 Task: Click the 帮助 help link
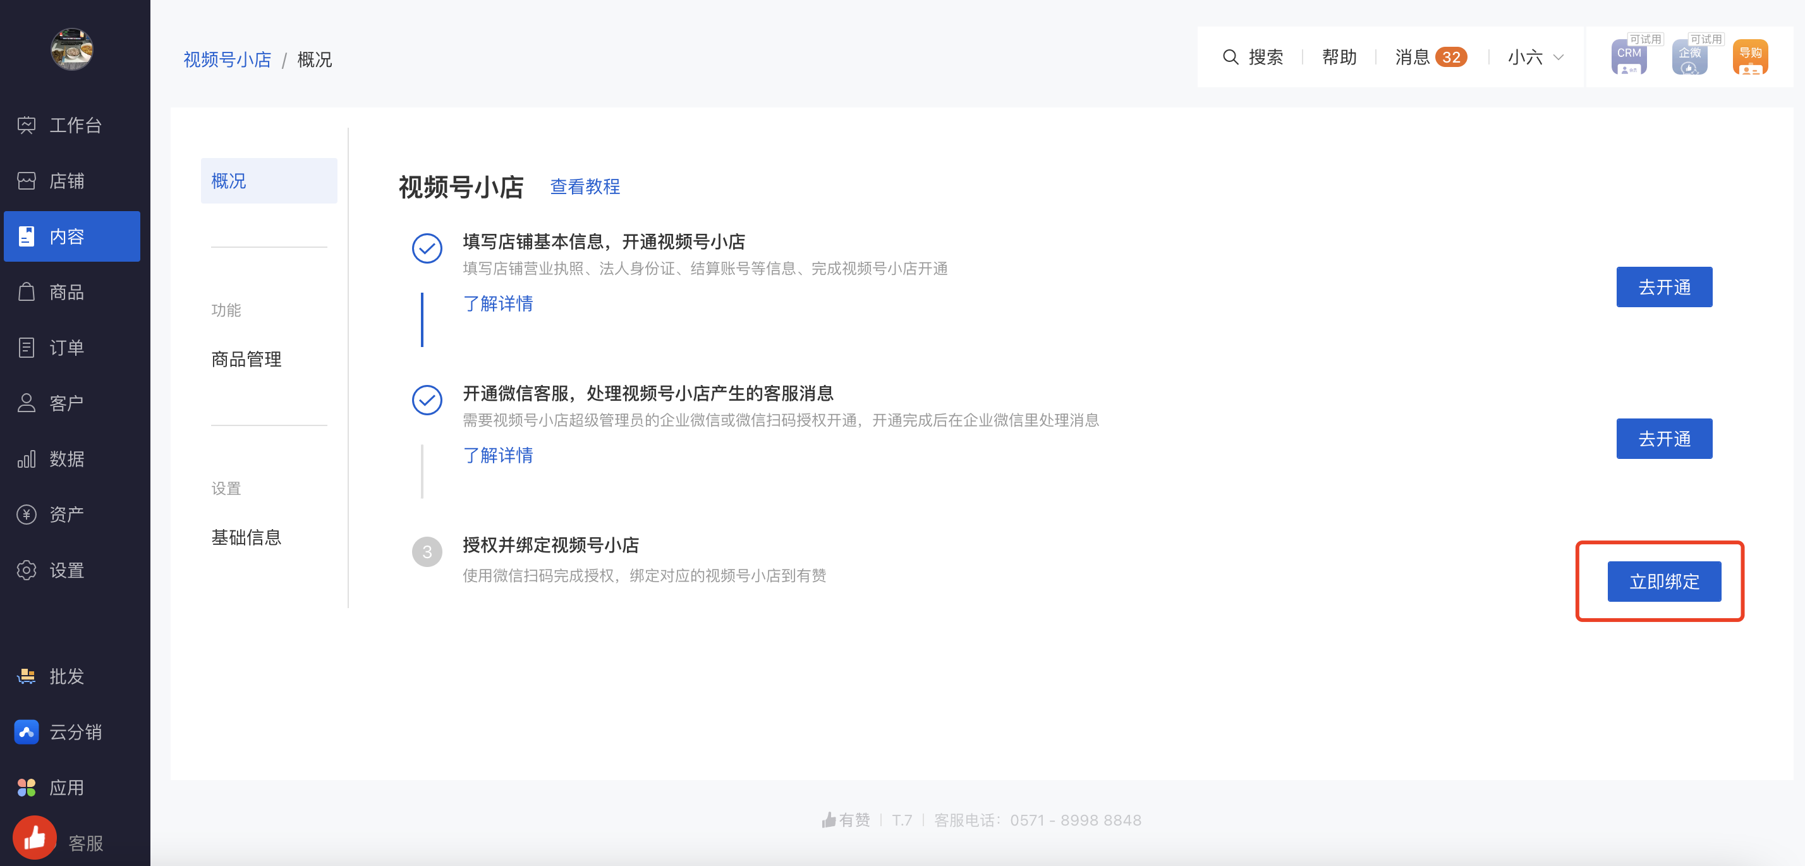coord(1339,57)
